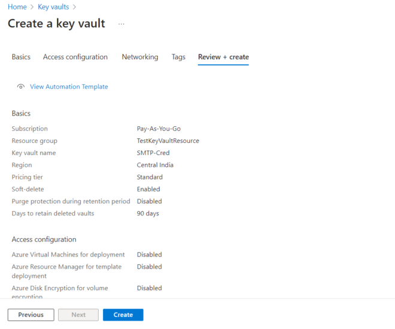Click the Create a key vault title
The image size is (395, 329).
tap(56, 24)
